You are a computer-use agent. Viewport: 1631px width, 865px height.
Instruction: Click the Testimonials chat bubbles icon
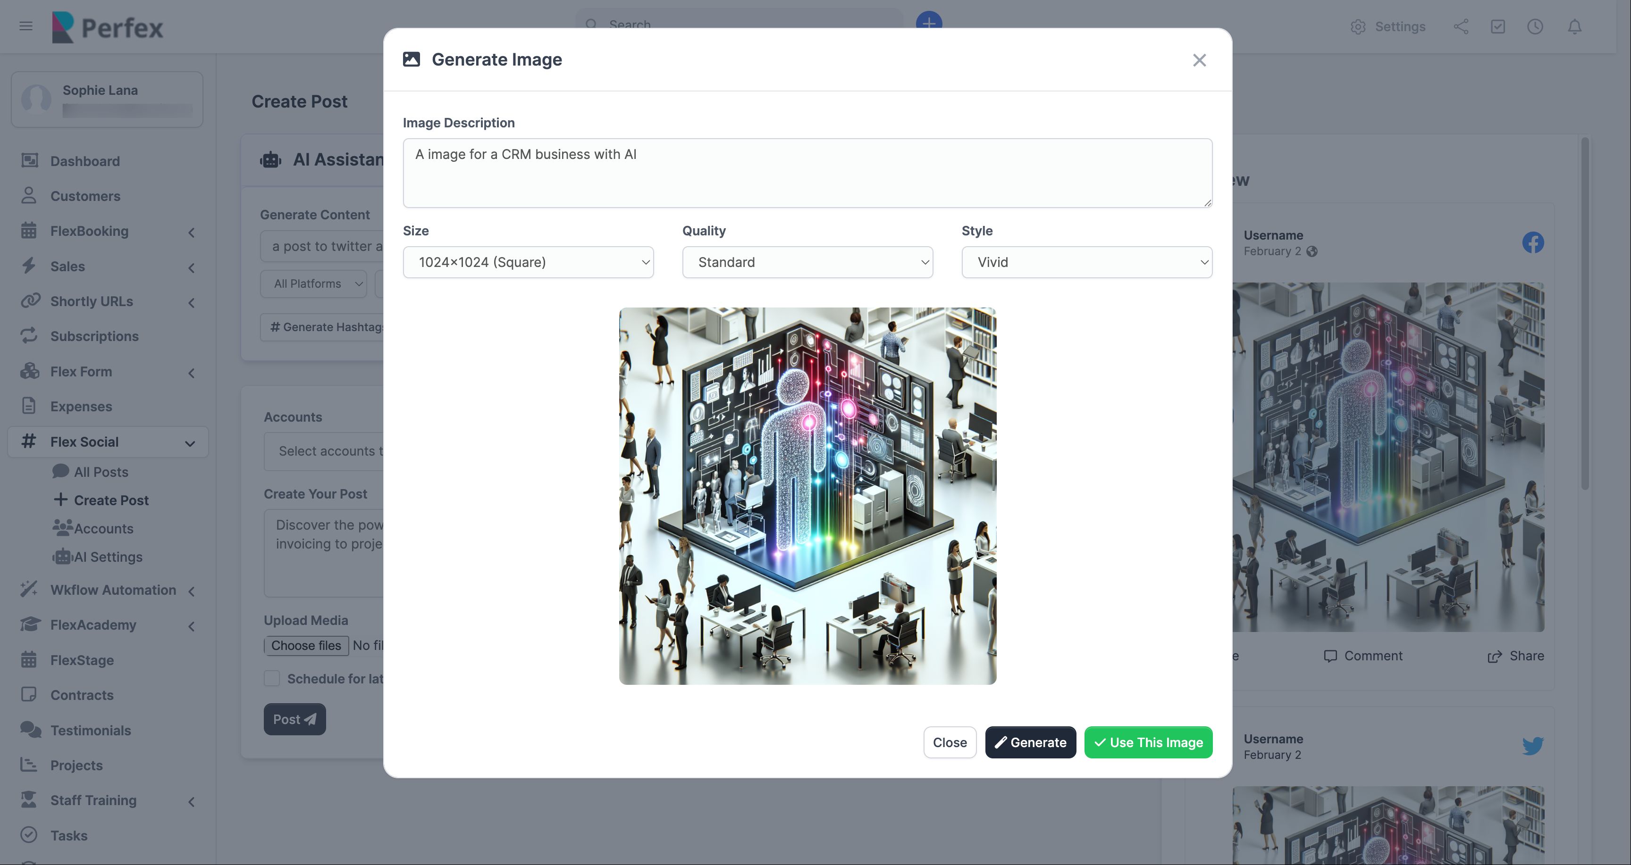30,730
